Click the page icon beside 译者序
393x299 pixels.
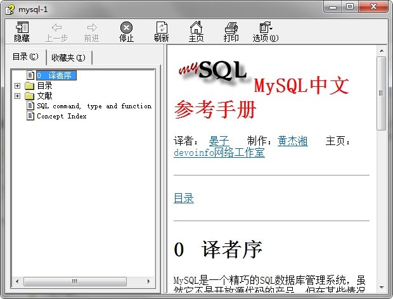click(x=30, y=75)
